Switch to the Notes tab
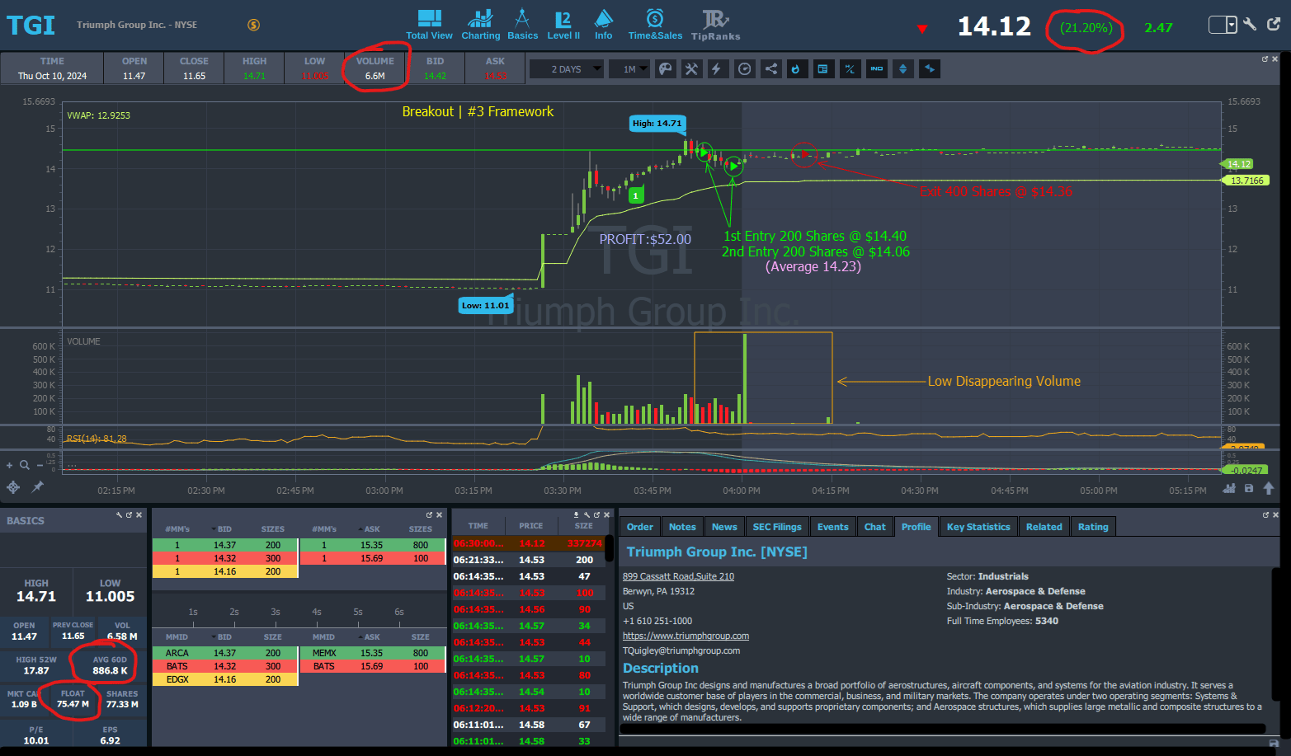 (682, 527)
